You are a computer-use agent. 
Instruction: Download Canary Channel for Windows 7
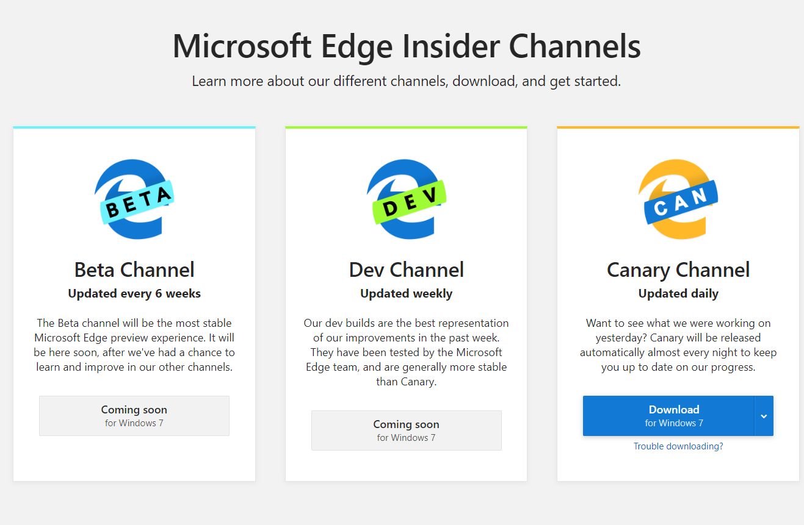coord(668,416)
